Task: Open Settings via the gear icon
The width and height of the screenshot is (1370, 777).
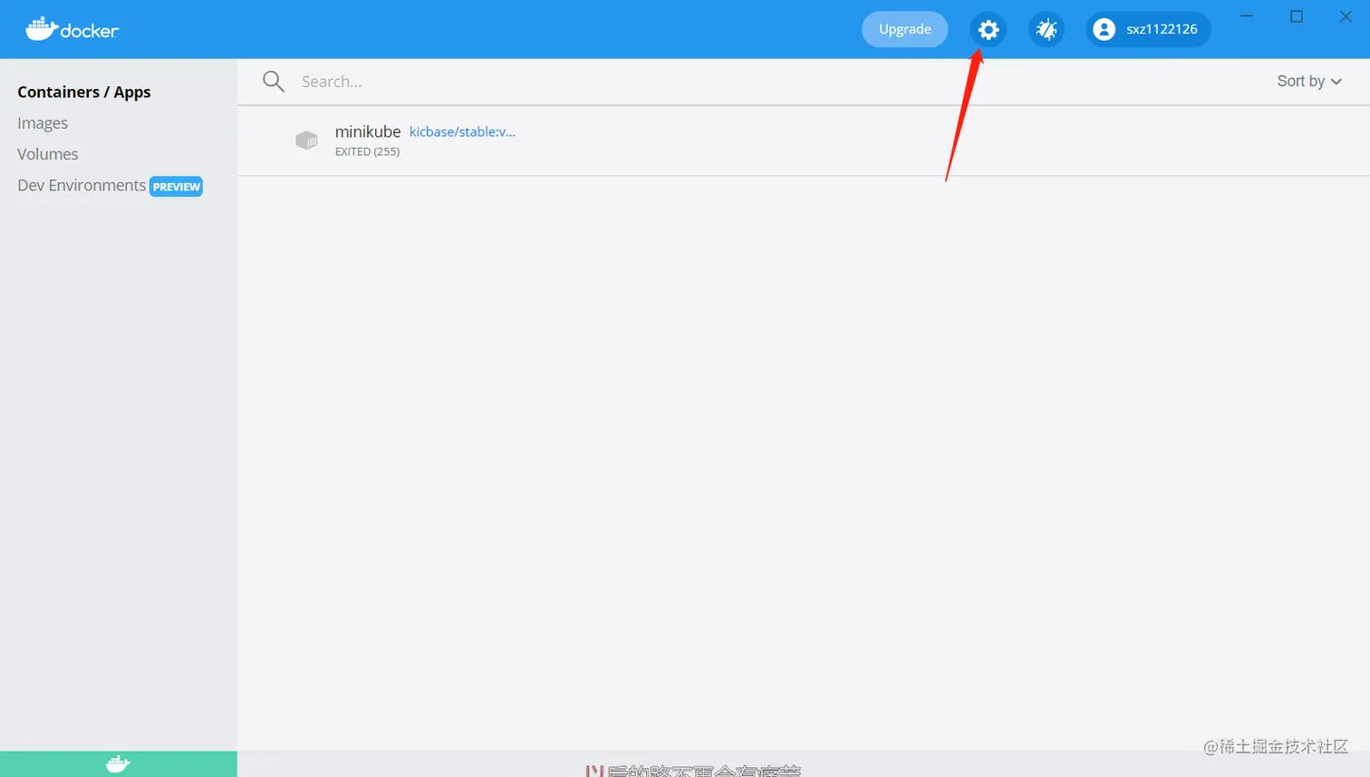Action: pos(988,29)
